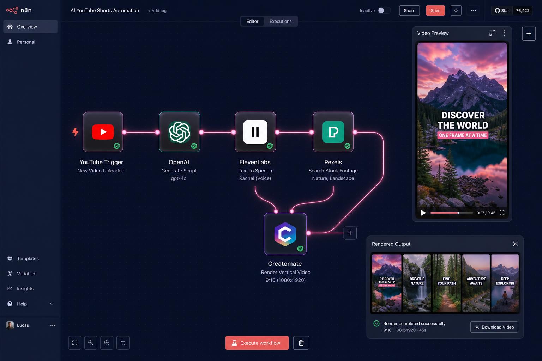The width and height of the screenshot is (542, 361).
Task: Click the plus button beside Video Preview
Action: click(x=529, y=33)
